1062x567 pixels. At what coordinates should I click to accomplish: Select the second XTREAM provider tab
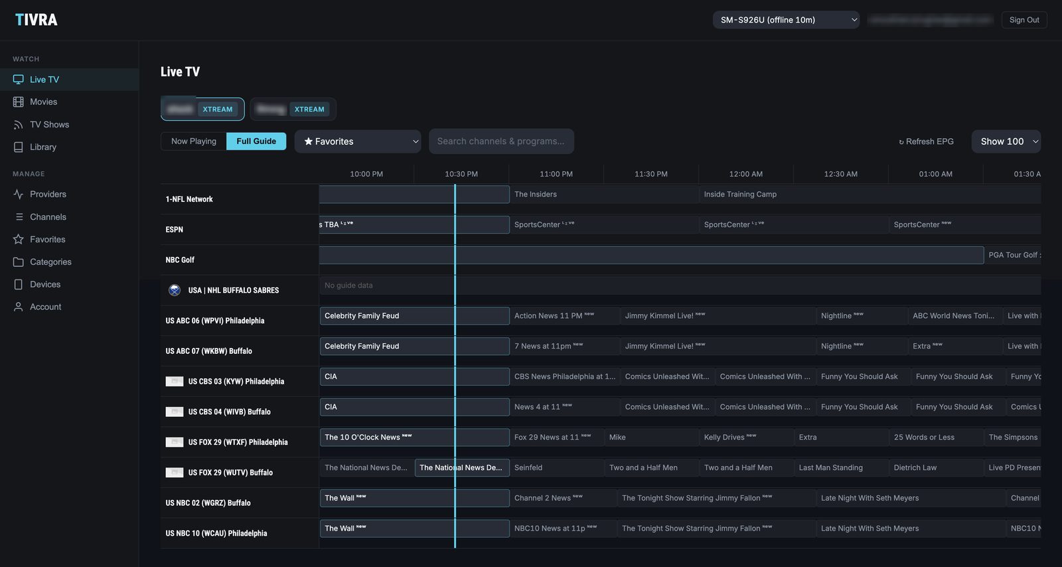(x=293, y=110)
